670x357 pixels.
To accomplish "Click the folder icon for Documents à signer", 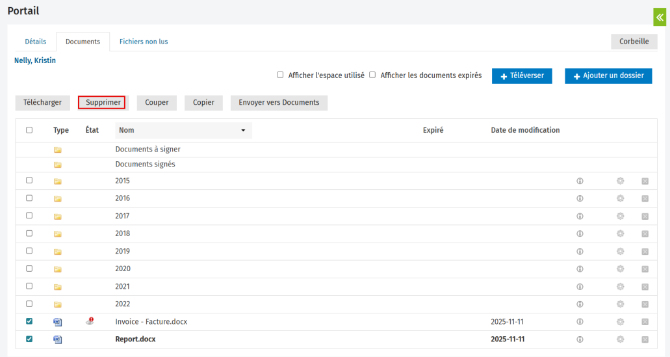I will pyautogui.click(x=58, y=150).
